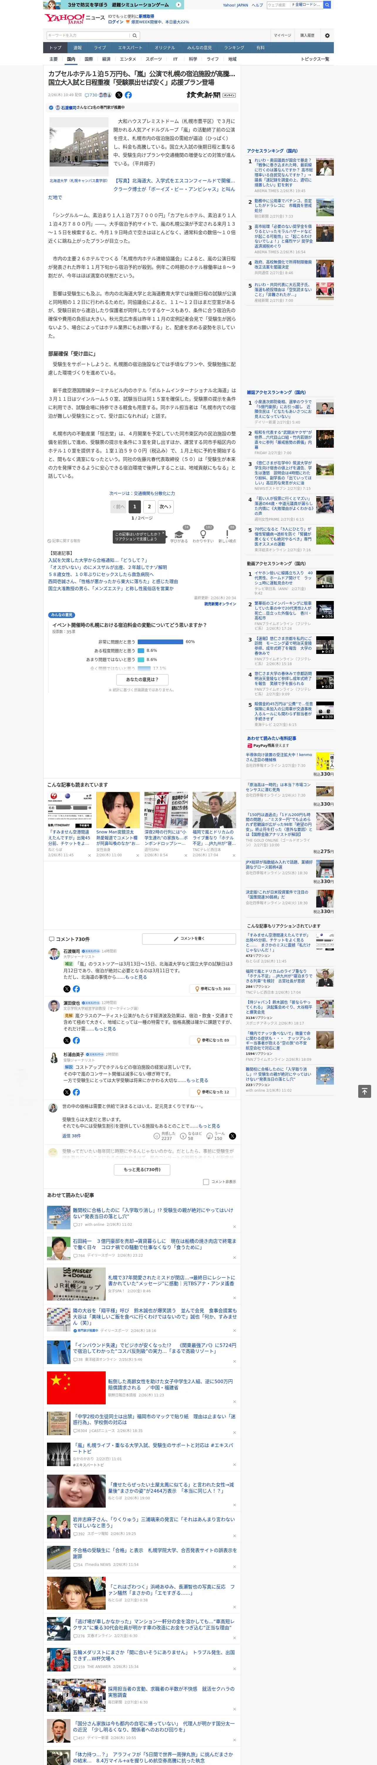Share 濱田俊也's comment on Facebook
377x1765 pixels.
point(76,1040)
